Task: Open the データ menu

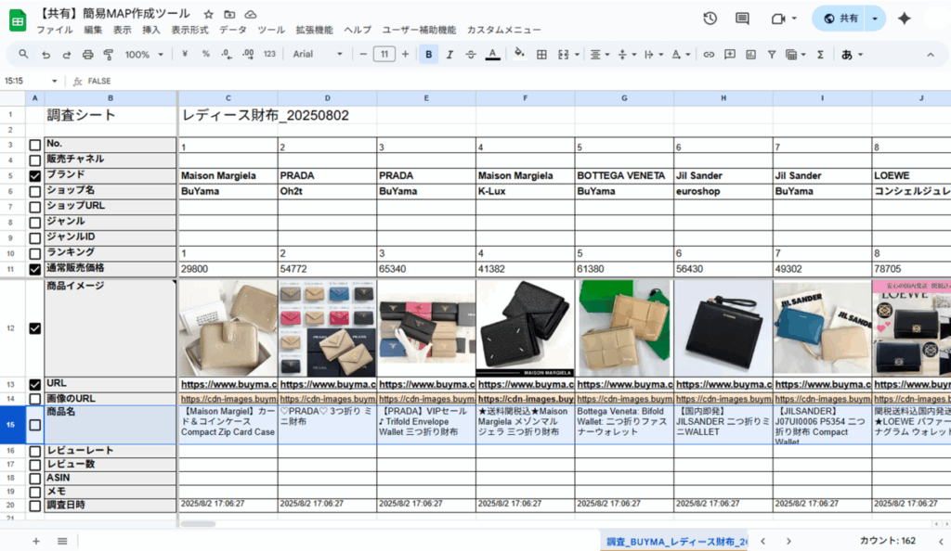Action: [x=233, y=30]
